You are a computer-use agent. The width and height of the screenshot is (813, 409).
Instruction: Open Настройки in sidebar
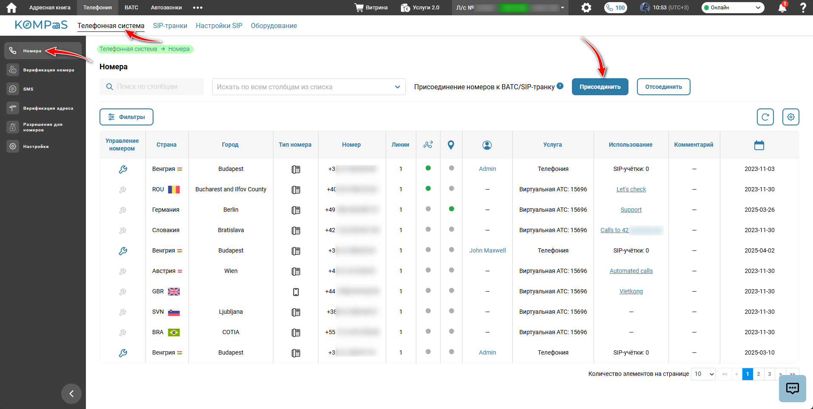tap(43, 146)
